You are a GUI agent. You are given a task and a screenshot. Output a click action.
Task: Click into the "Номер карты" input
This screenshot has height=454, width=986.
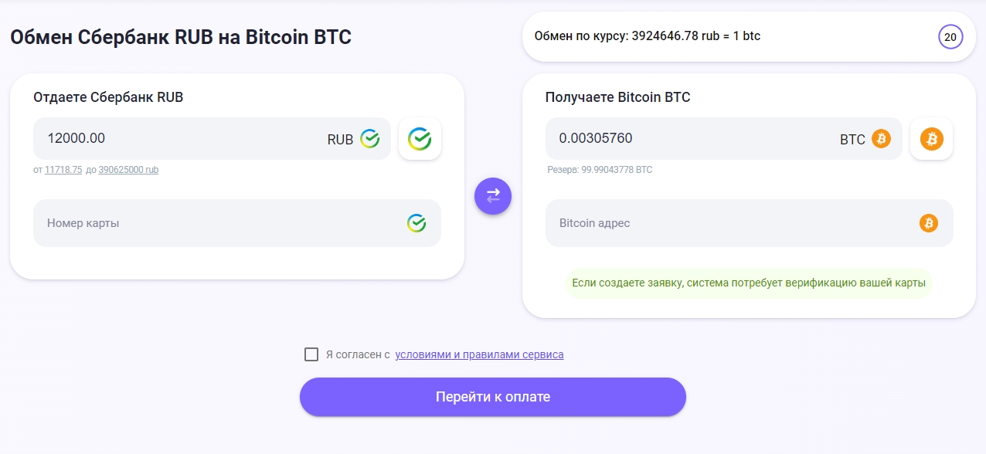point(216,223)
